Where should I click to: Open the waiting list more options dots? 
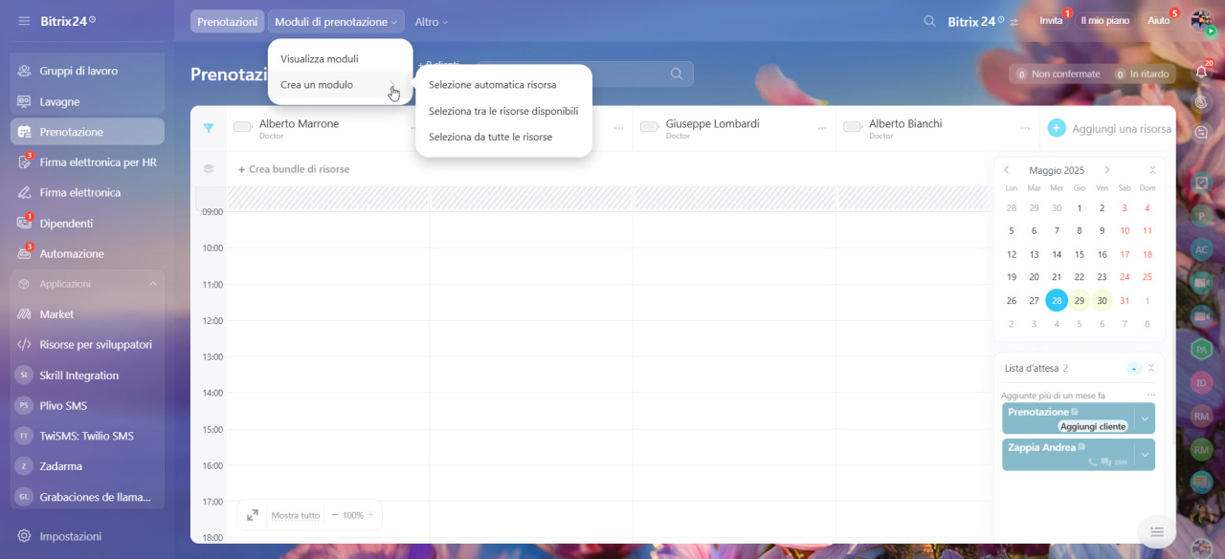point(1151,395)
